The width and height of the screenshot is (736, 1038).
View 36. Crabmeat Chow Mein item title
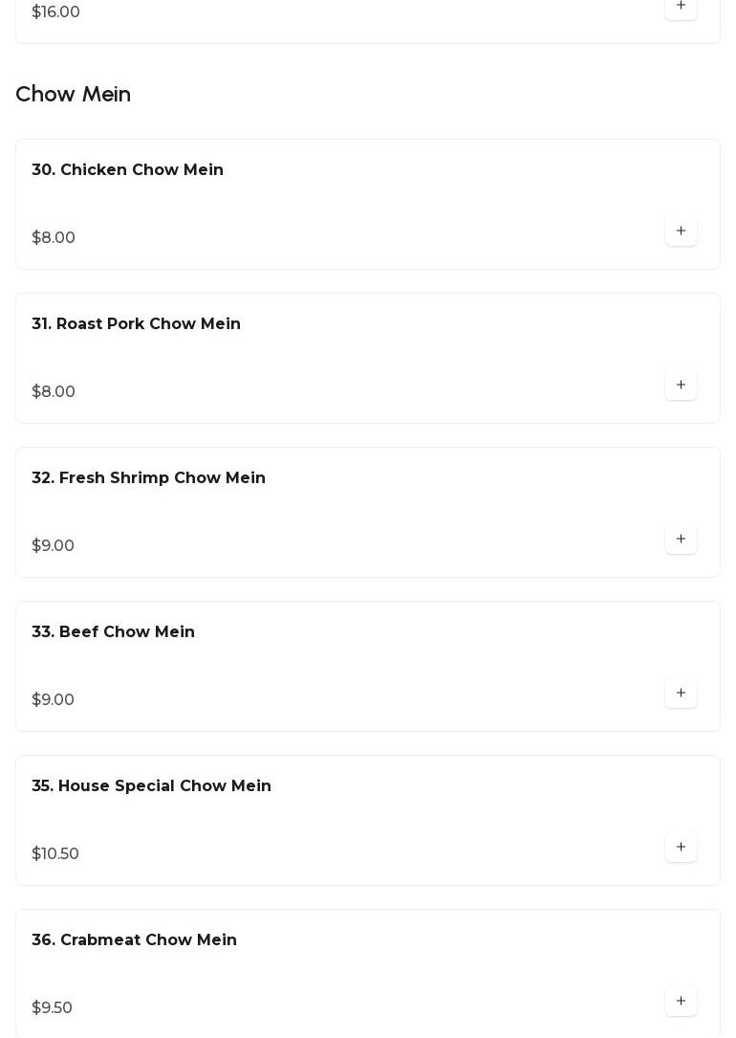tap(134, 940)
